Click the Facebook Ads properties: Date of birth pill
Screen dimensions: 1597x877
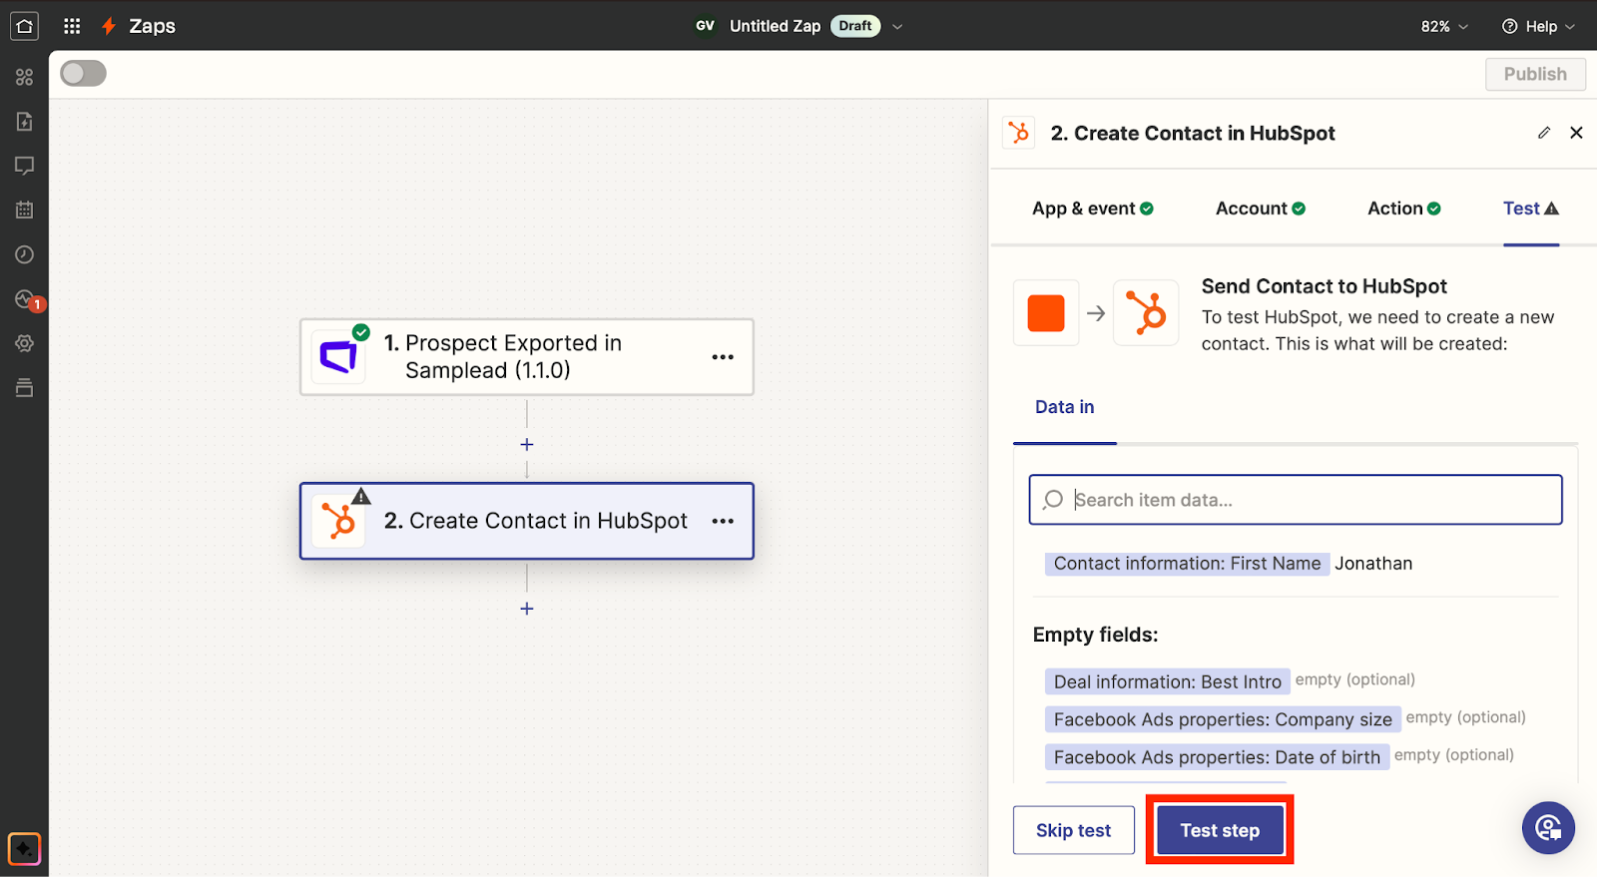[x=1217, y=757]
